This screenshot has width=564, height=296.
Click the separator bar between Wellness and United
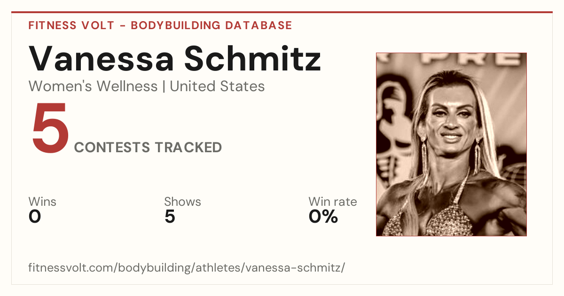tap(164, 87)
